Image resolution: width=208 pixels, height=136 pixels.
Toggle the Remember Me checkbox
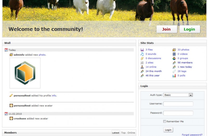(x=165, y=121)
